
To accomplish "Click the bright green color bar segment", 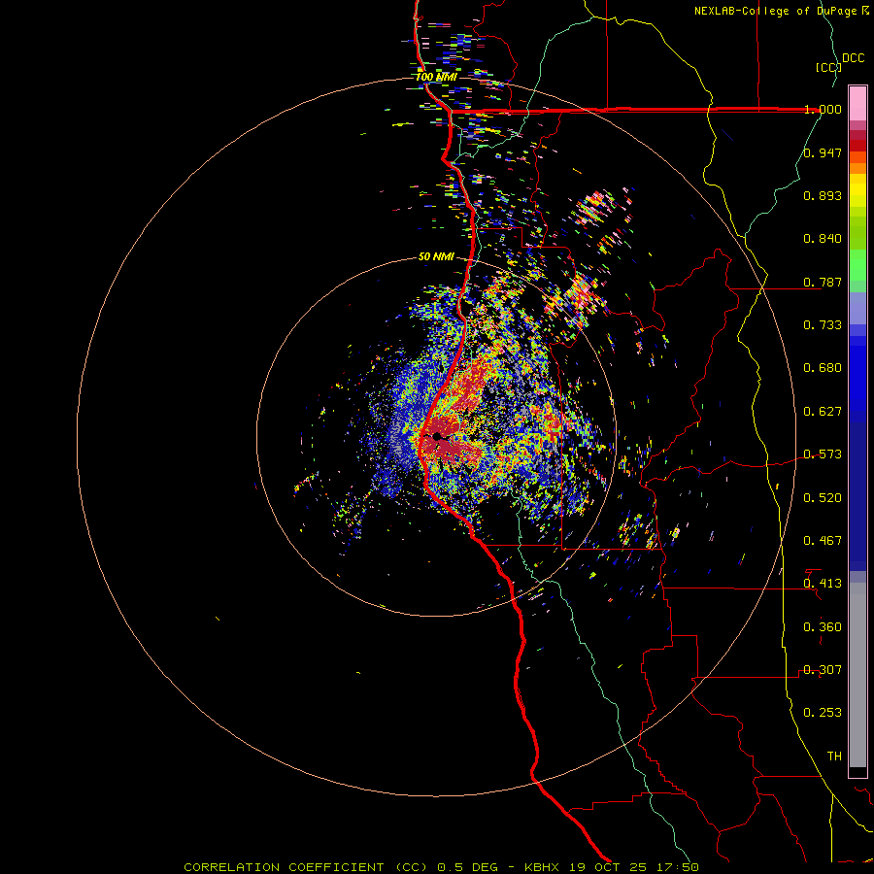I will pos(857,265).
